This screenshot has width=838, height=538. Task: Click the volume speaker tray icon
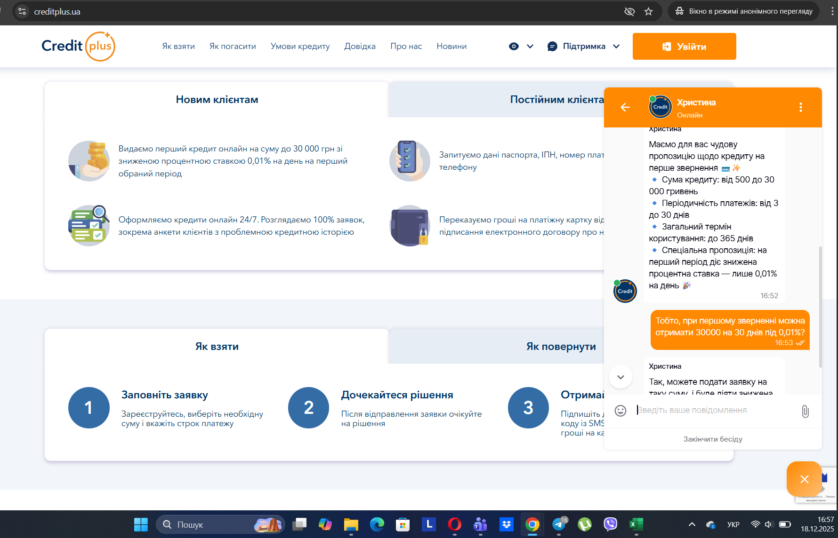click(x=769, y=524)
